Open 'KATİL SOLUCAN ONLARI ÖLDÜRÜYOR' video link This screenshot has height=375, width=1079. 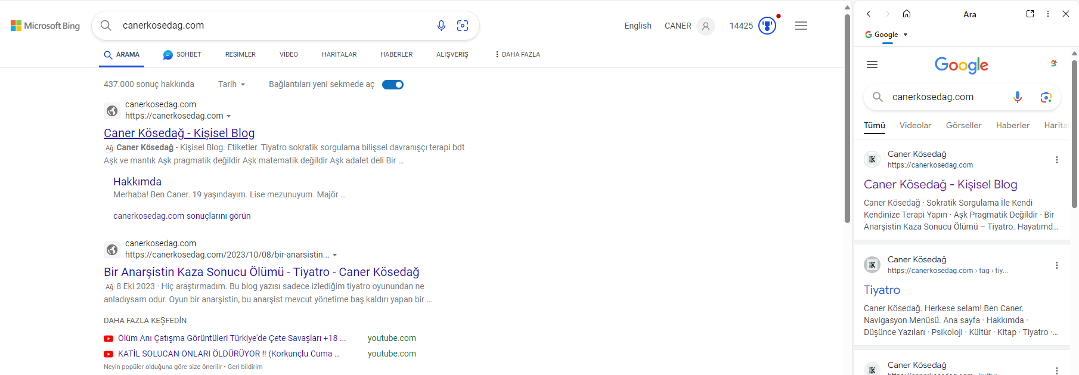(229, 354)
